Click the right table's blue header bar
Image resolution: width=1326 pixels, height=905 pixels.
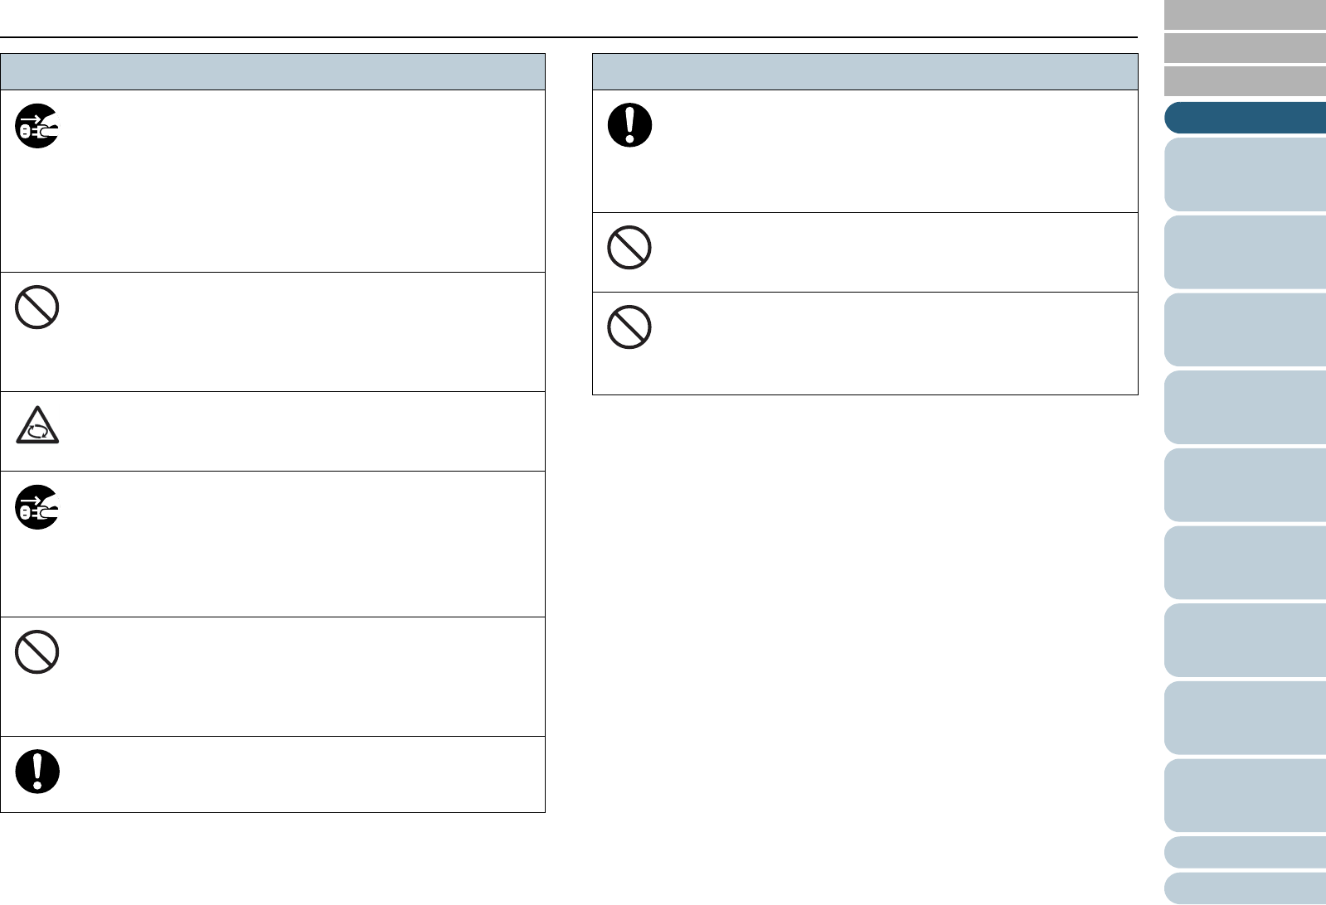pos(865,72)
